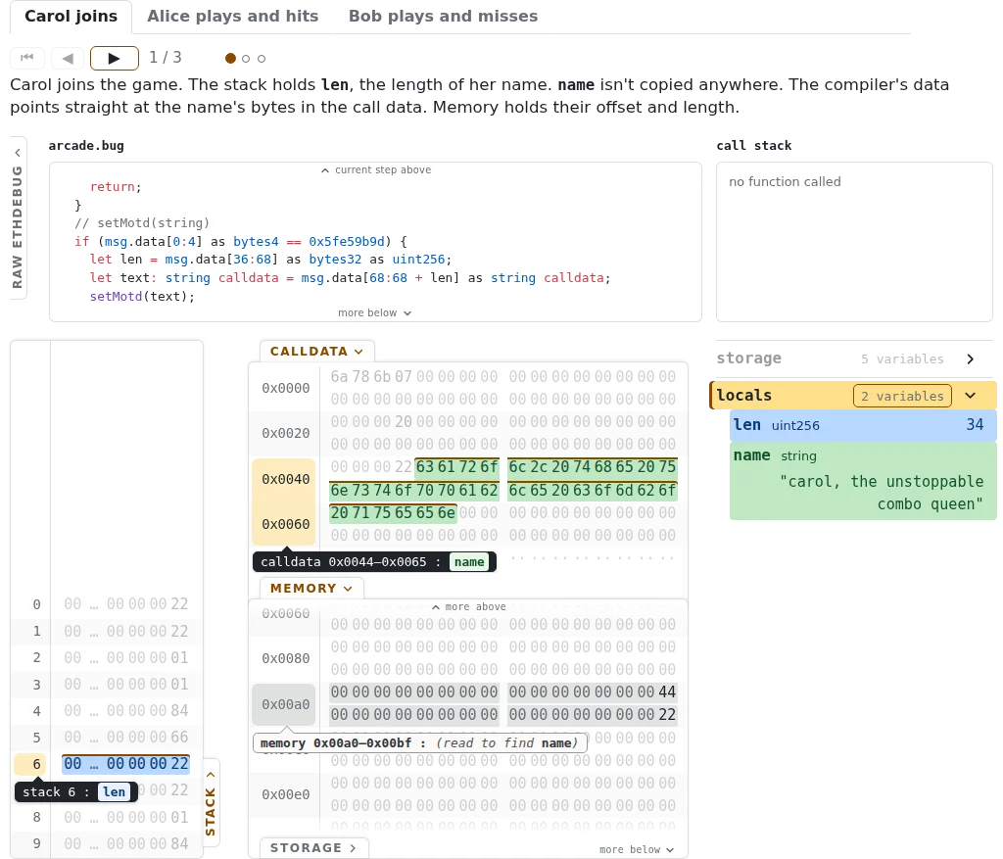
Task: Select memory row 0x00a0 address
Action: [x=285, y=704]
